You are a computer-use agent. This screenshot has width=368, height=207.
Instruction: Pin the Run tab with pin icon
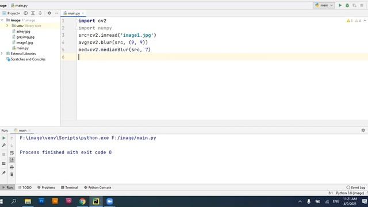point(4,173)
